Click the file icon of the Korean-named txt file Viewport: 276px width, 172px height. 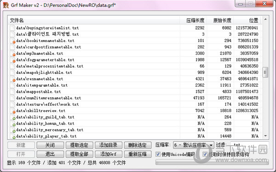pyautogui.click(x=12, y=34)
